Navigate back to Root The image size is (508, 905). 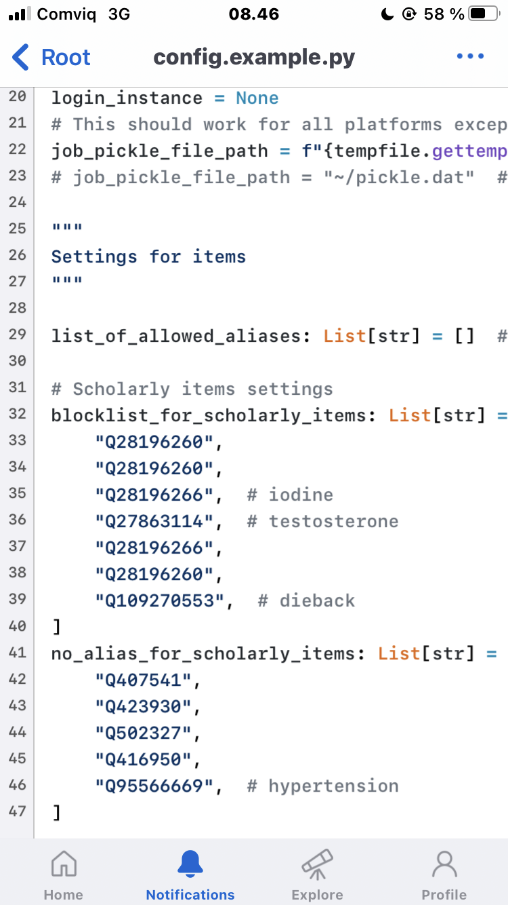tap(51, 58)
